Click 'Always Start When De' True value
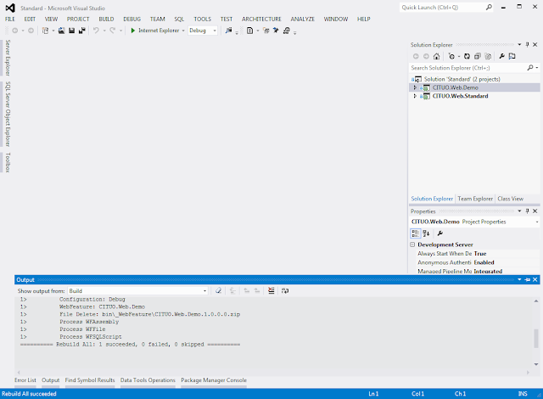This screenshot has height=399, width=543. [x=480, y=254]
